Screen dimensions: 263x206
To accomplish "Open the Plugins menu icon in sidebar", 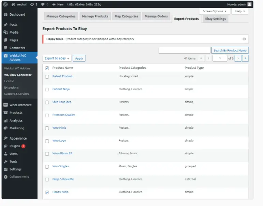I will tap(5, 146).
